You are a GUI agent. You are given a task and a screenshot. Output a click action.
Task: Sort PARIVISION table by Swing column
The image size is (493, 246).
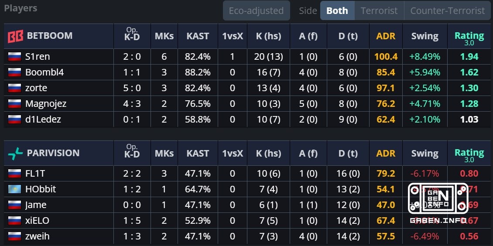tap(425, 154)
